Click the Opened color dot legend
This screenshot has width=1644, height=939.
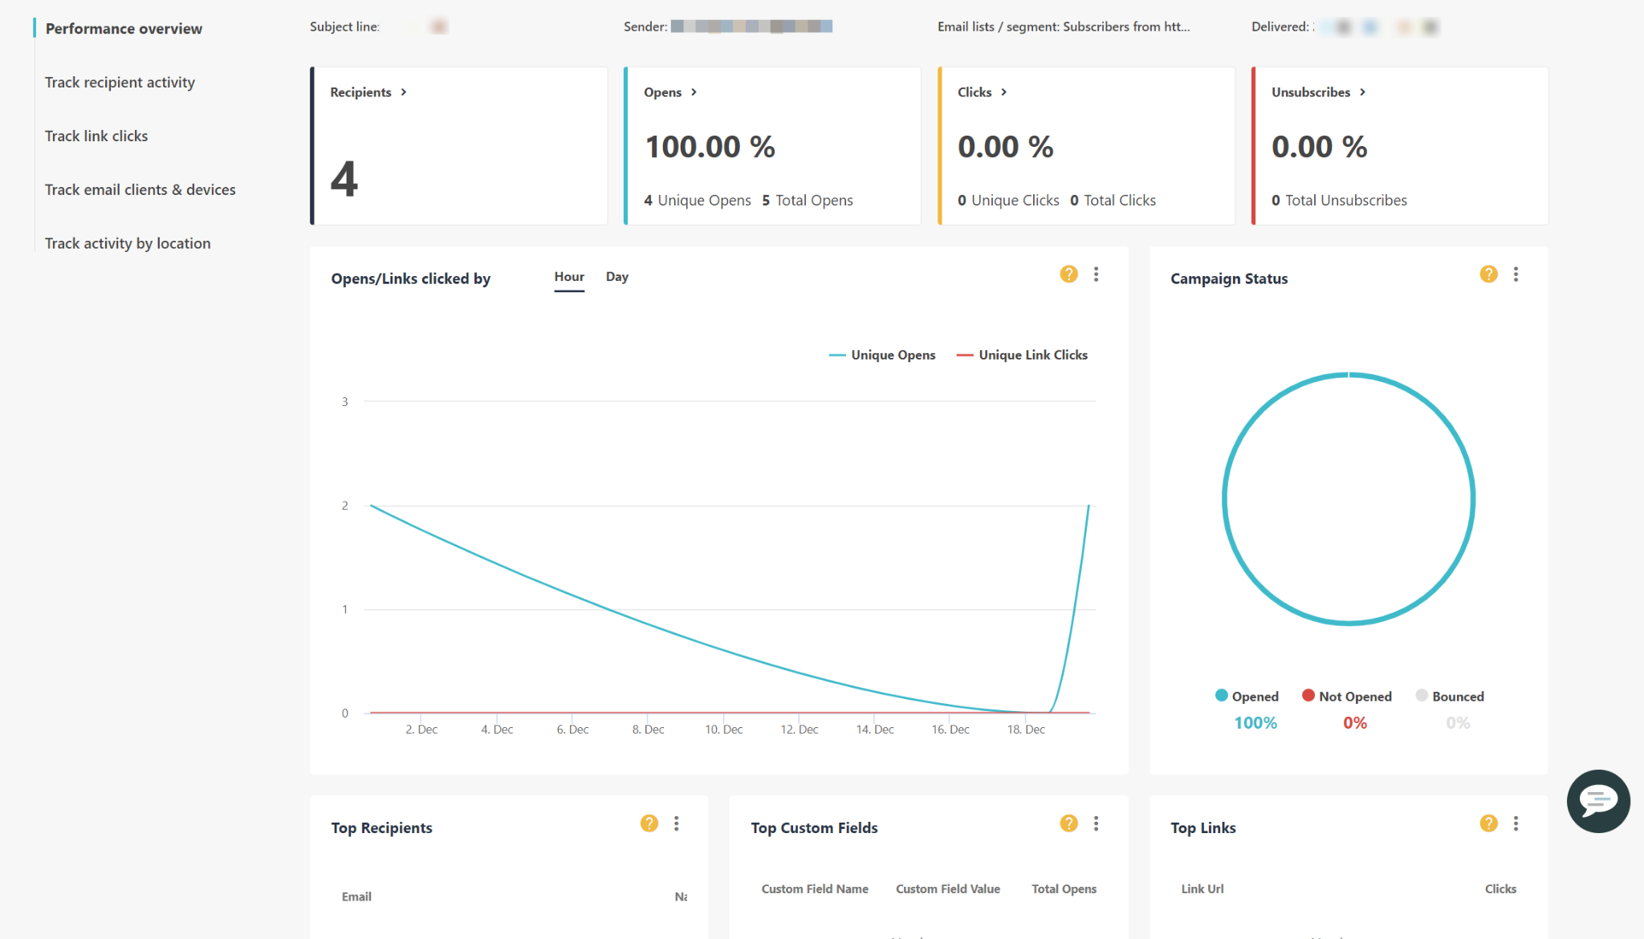(x=1221, y=696)
